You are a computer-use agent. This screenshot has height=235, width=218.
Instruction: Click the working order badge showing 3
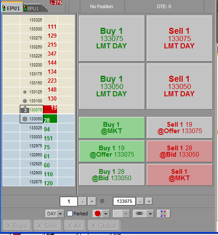click(x=25, y=110)
